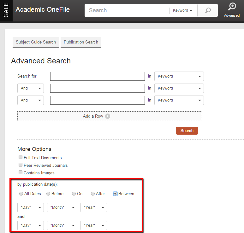Click the GALE logo
244x233 pixels.
pos(6,11)
